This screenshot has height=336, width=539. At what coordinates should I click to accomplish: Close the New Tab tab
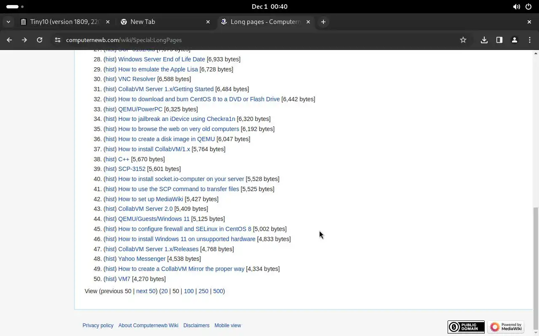(208, 22)
